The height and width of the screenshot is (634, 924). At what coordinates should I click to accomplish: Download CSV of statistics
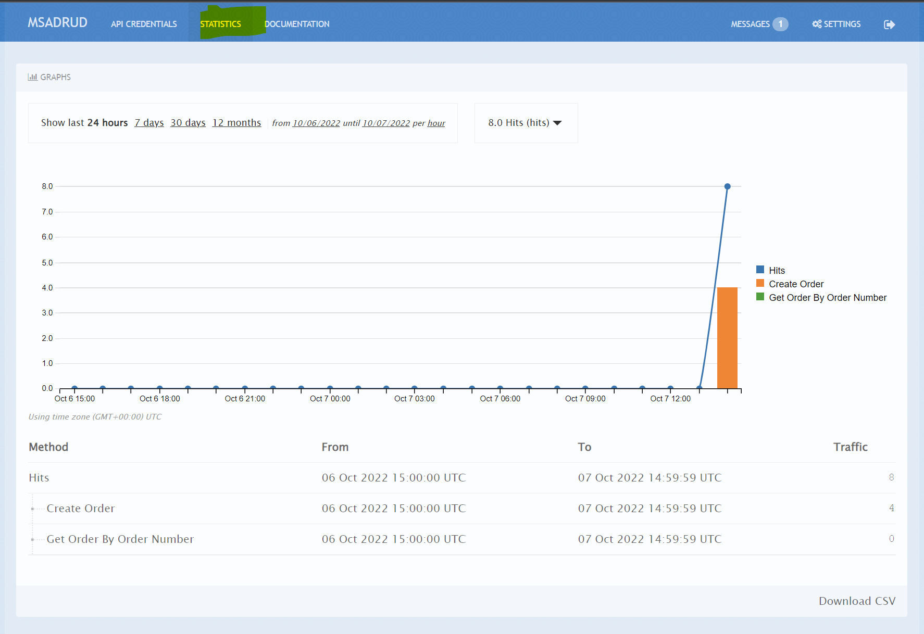[857, 601]
